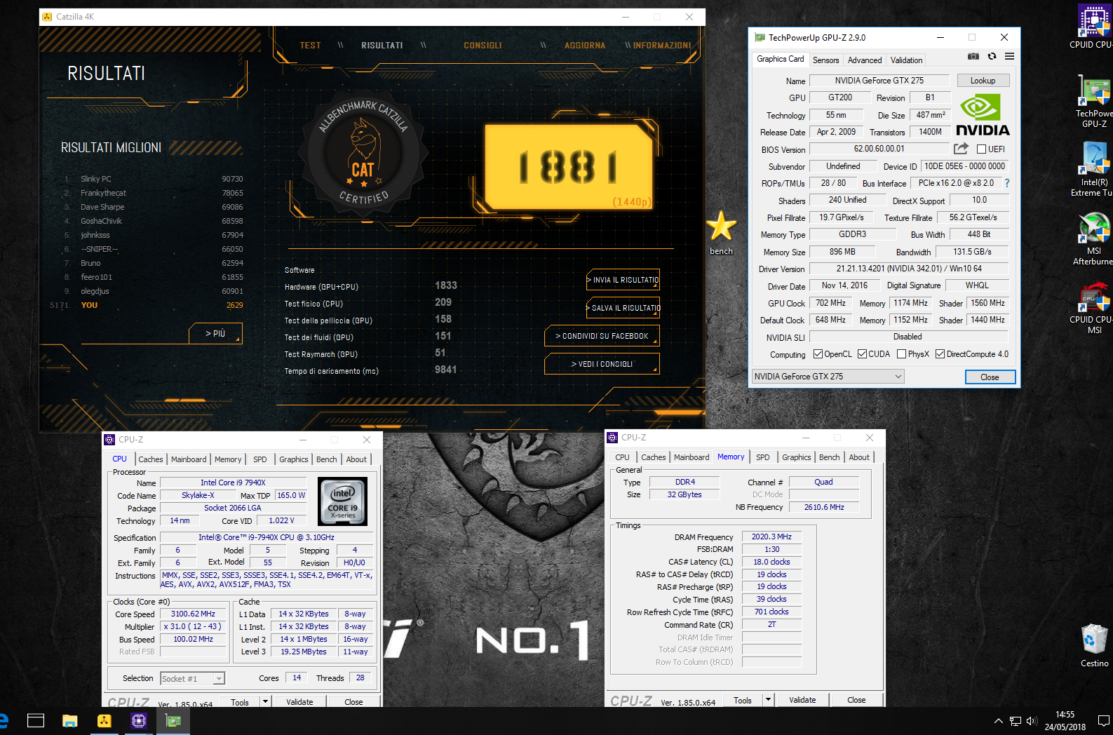This screenshot has width=1113, height=735.
Task: Select the TEST tab in Catzilla
Action: pos(310,46)
